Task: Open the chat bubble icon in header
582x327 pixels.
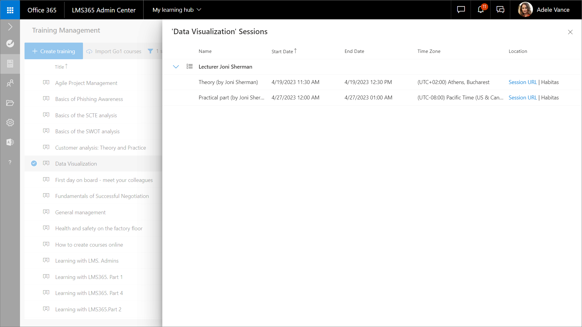Action: click(x=461, y=10)
